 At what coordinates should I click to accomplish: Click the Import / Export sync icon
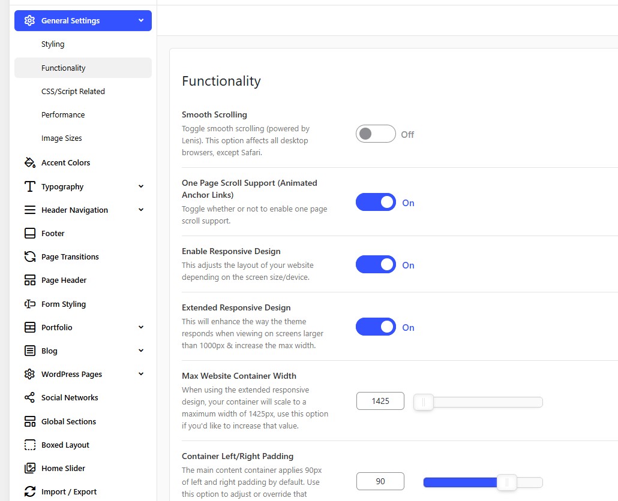(x=29, y=491)
